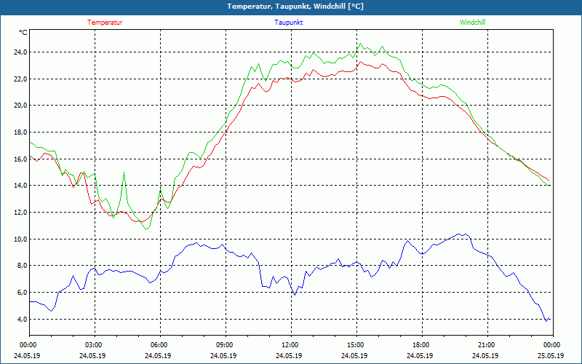This screenshot has width=582, height=364.
Task: Click the 18,0 y-axis value
Action: 21,132
